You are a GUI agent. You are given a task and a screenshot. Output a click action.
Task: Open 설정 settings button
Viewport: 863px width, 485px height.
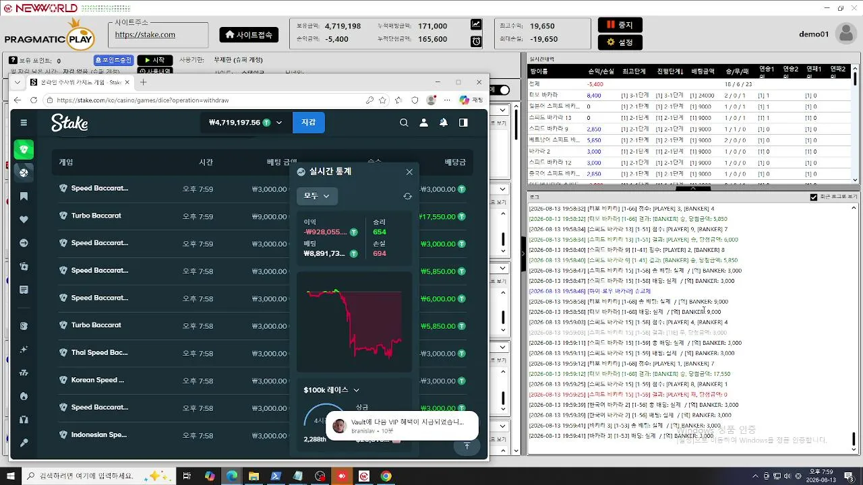pos(620,42)
